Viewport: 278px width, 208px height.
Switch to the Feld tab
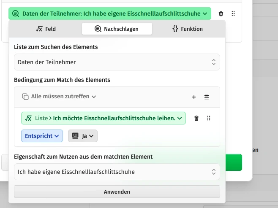[46, 29]
